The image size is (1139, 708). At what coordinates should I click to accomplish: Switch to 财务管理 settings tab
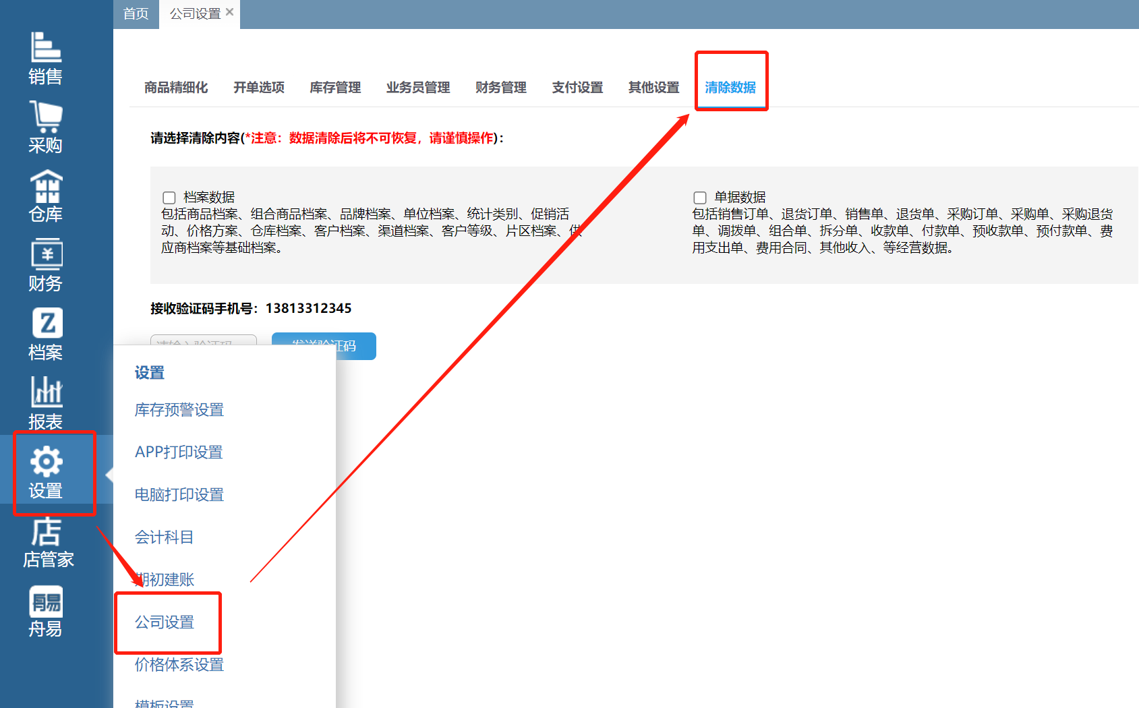point(501,88)
